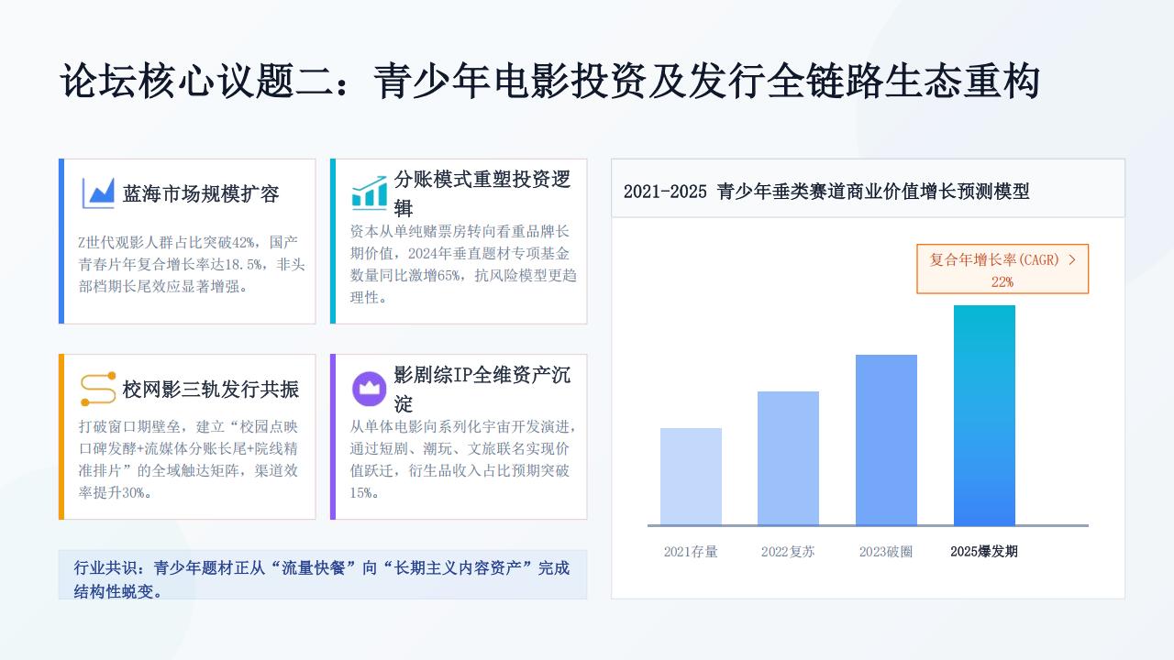
Task: Click the teal growth bar chart icon
Action: [369, 192]
